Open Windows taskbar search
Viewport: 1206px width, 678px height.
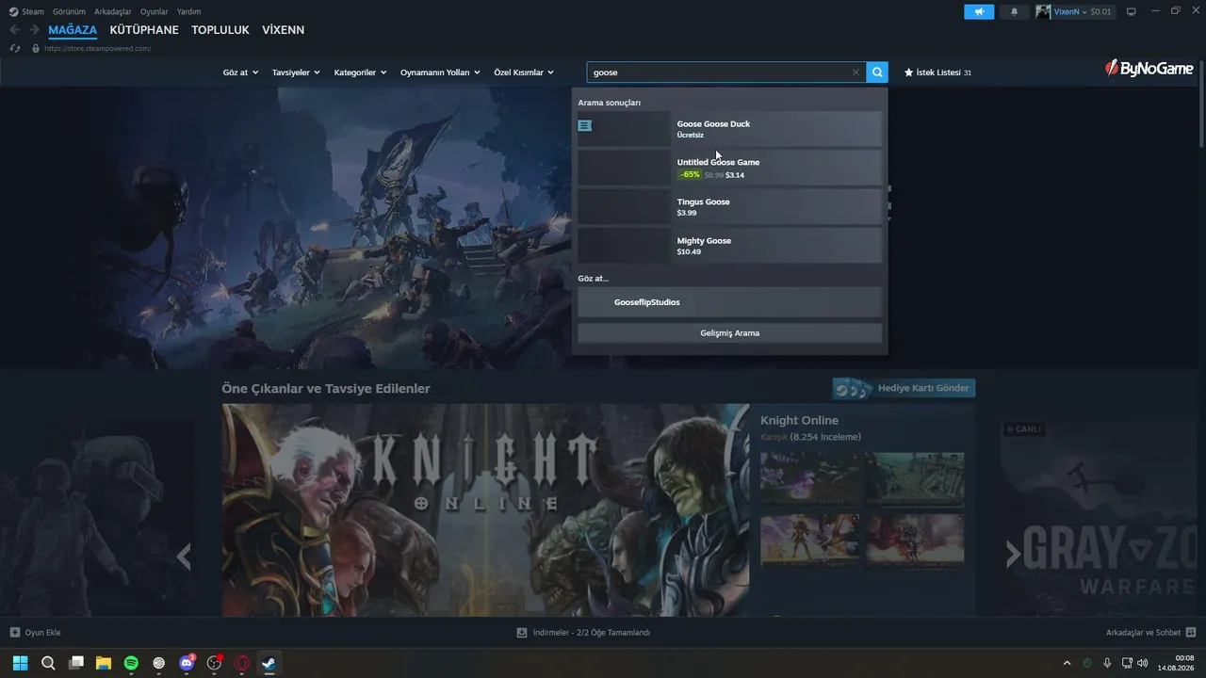click(x=48, y=663)
